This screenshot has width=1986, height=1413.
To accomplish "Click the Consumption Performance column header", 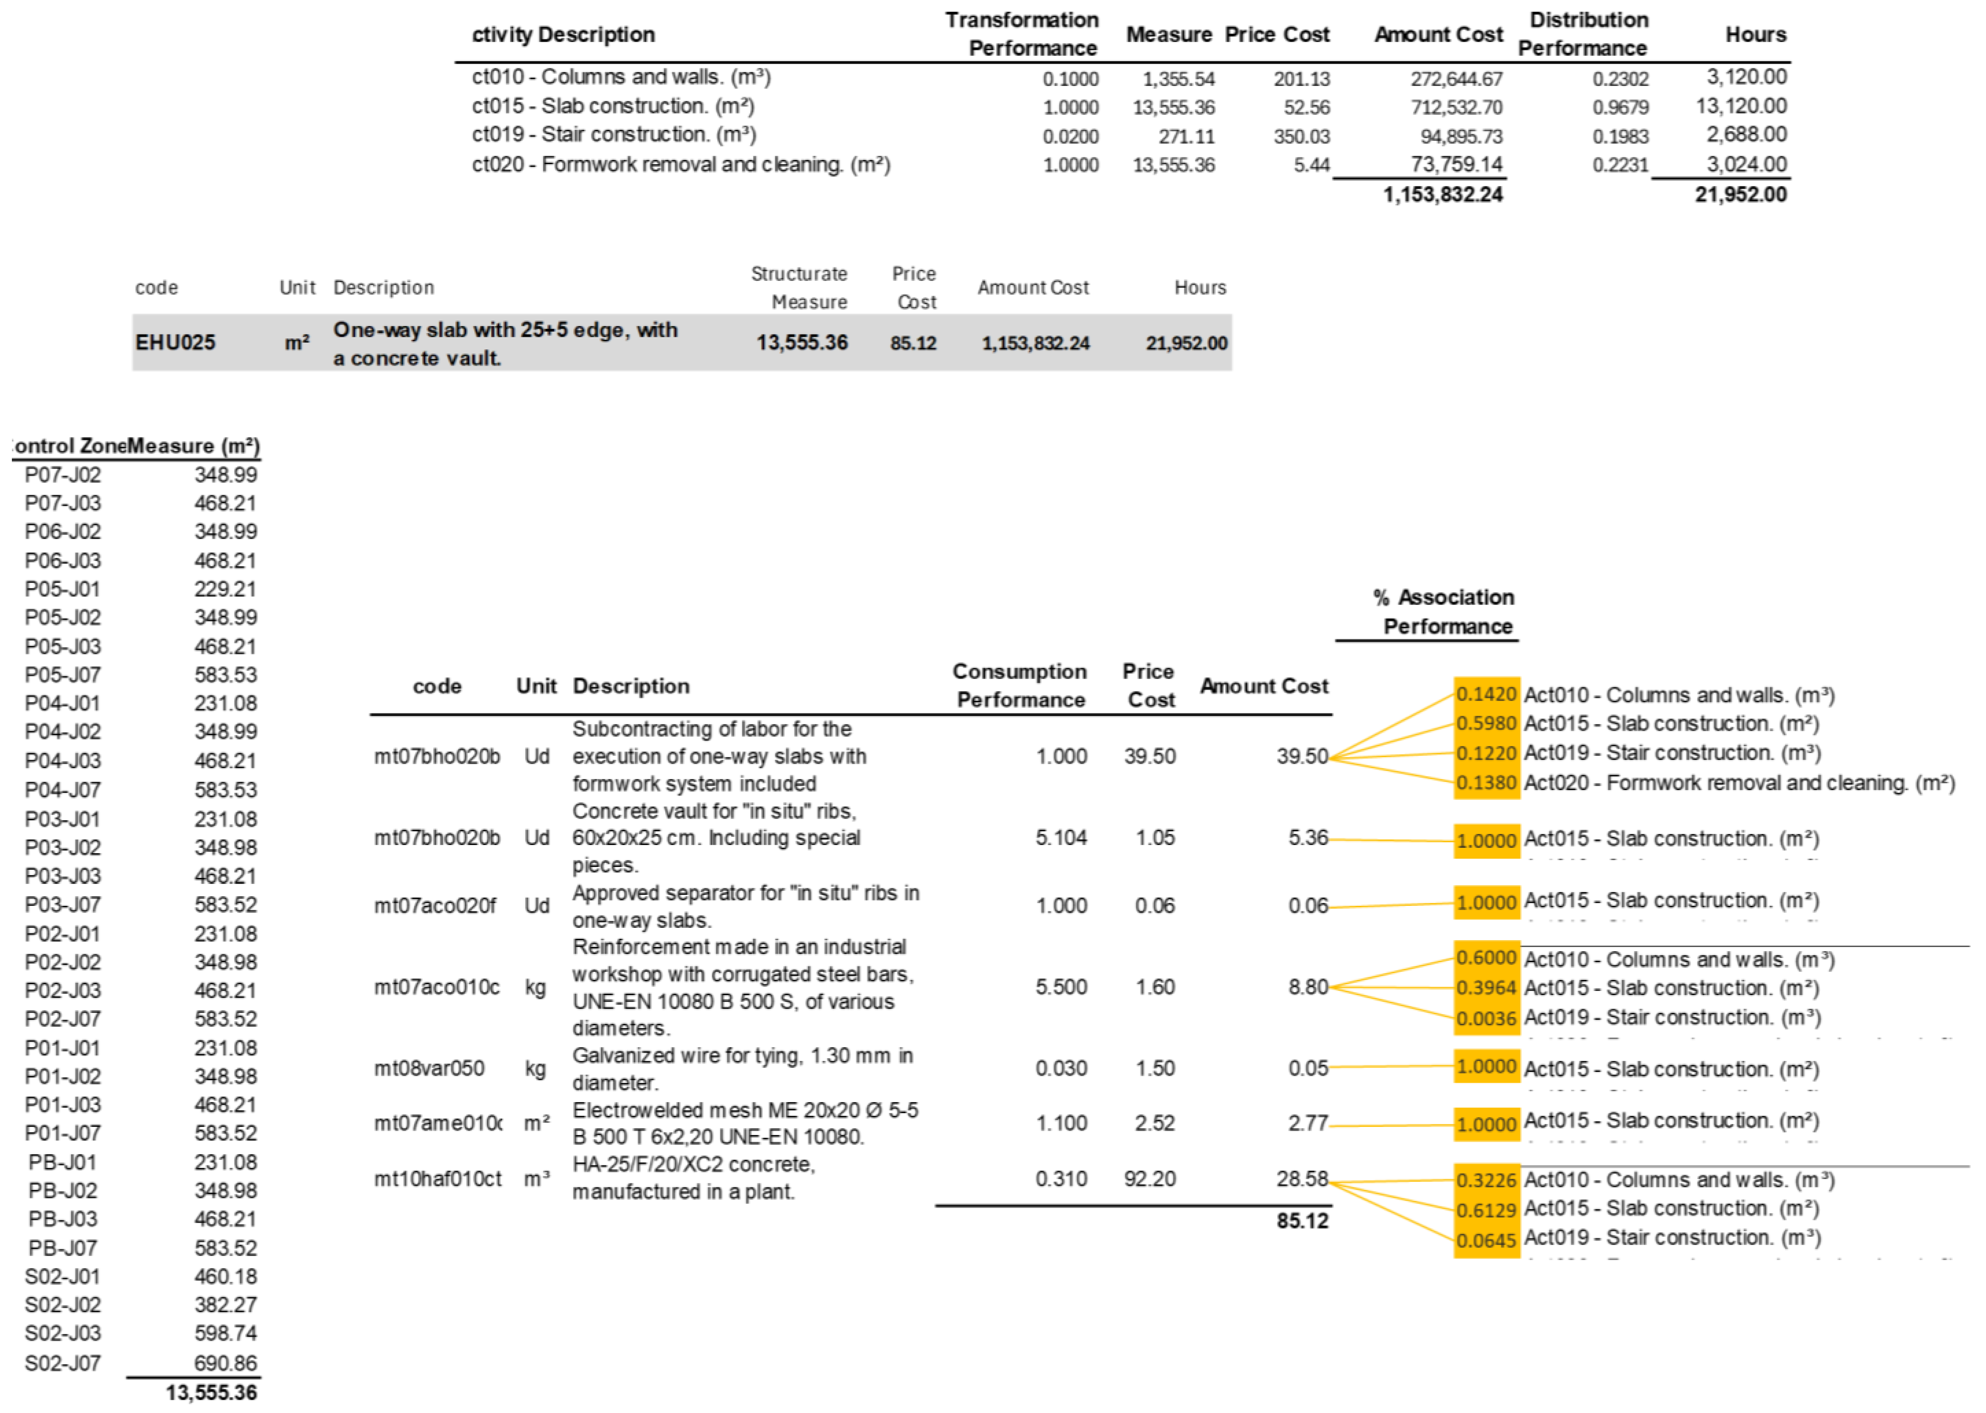I will pos(1020,685).
